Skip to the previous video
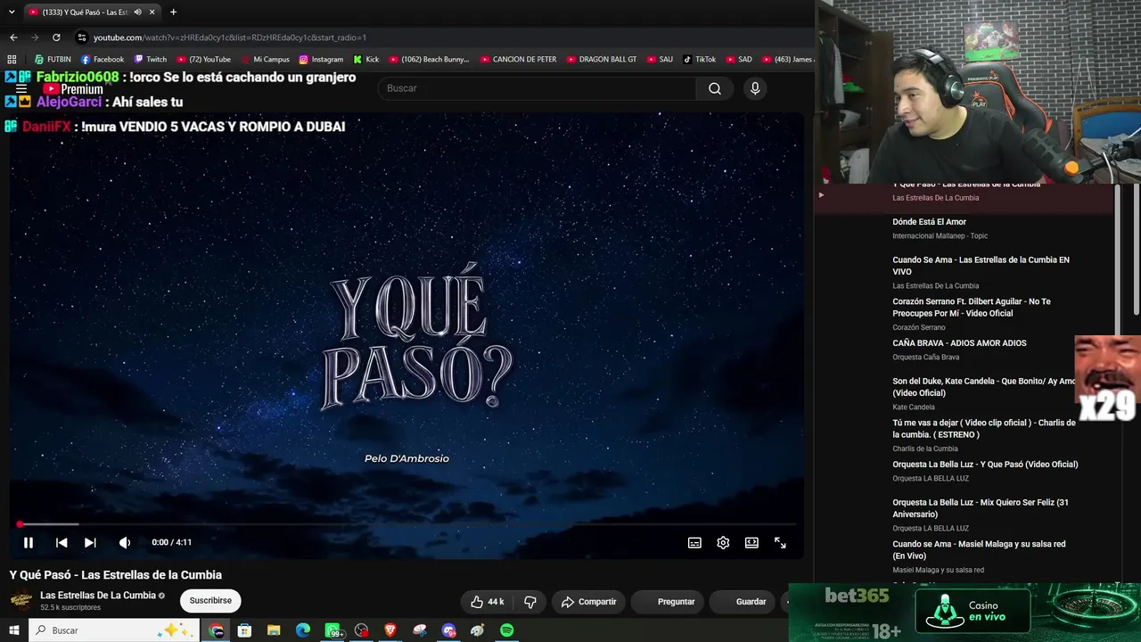The height and width of the screenshot is (642, 1141). tap(62, 542)
